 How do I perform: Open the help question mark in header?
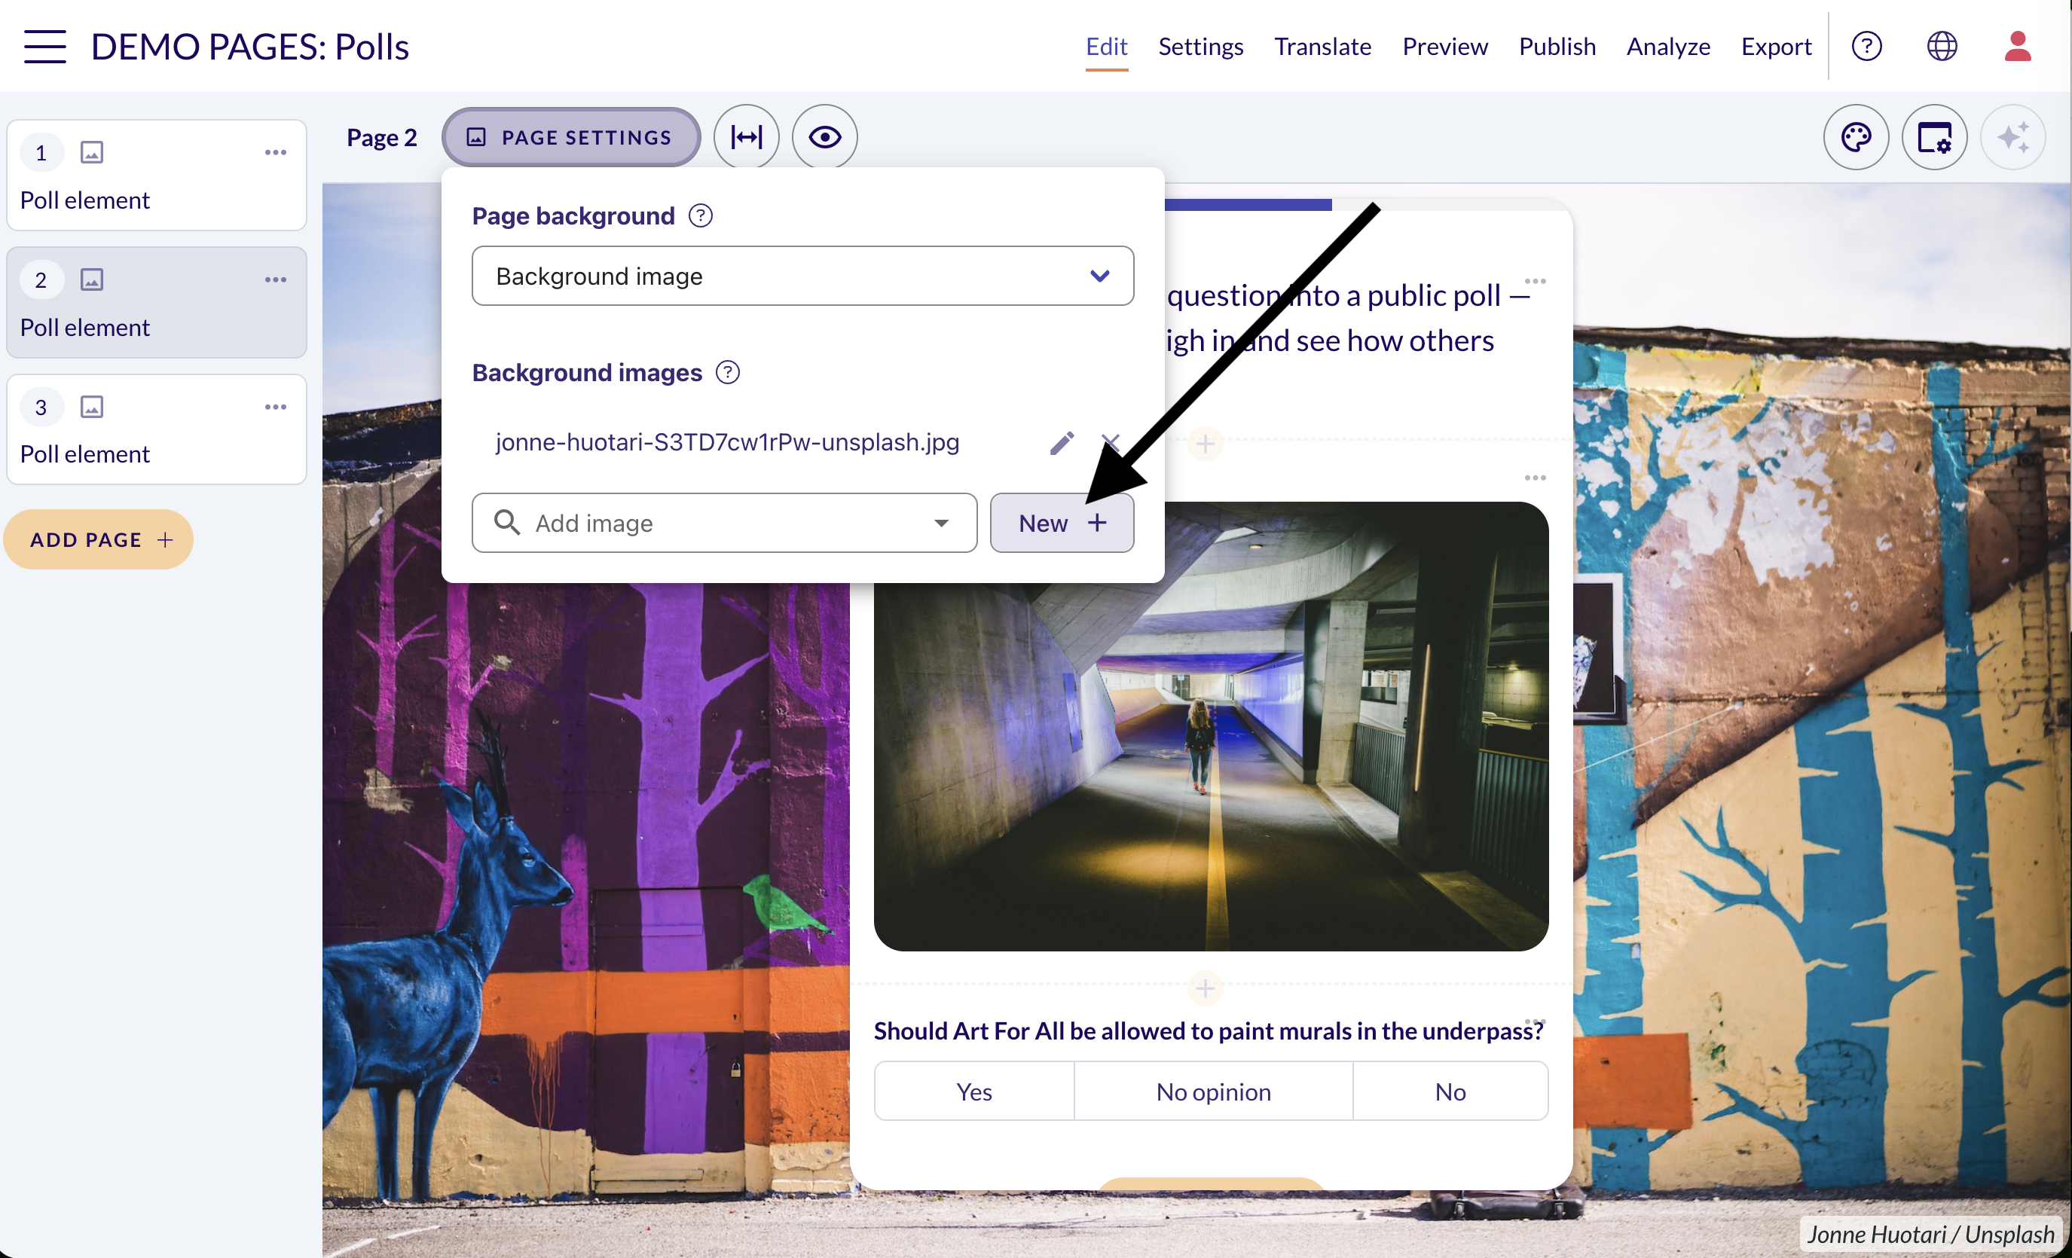coord(1867,46)
